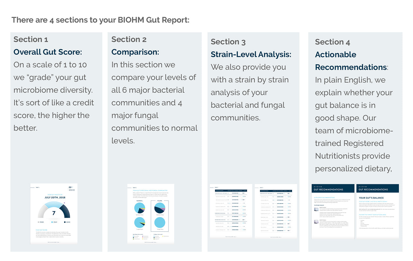This screenshot has width=413, height=261.
Task: Click the Comparison section heading
Action: click(x=135, y=52)
